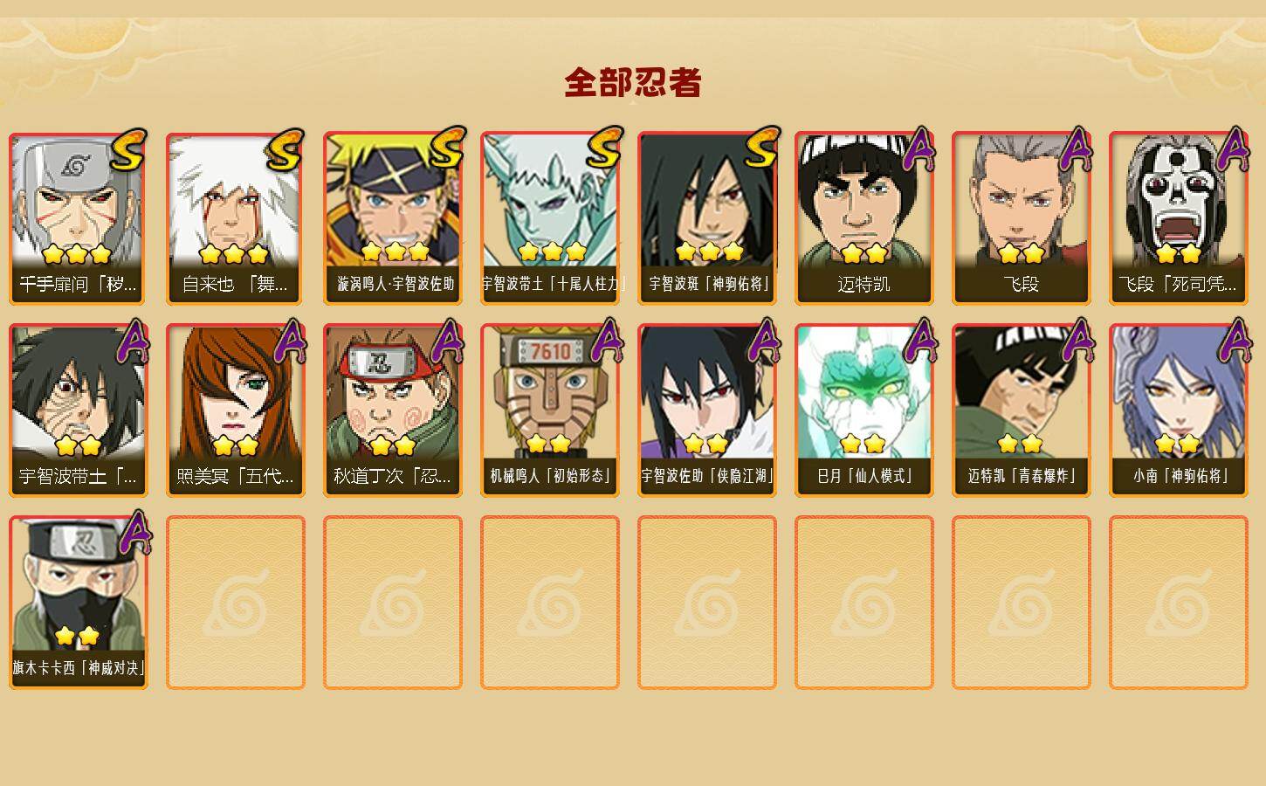1266x786 pixels.
Task: Select the 迈特凯「青春爆炸」 card
Action: pos(1022,410)
